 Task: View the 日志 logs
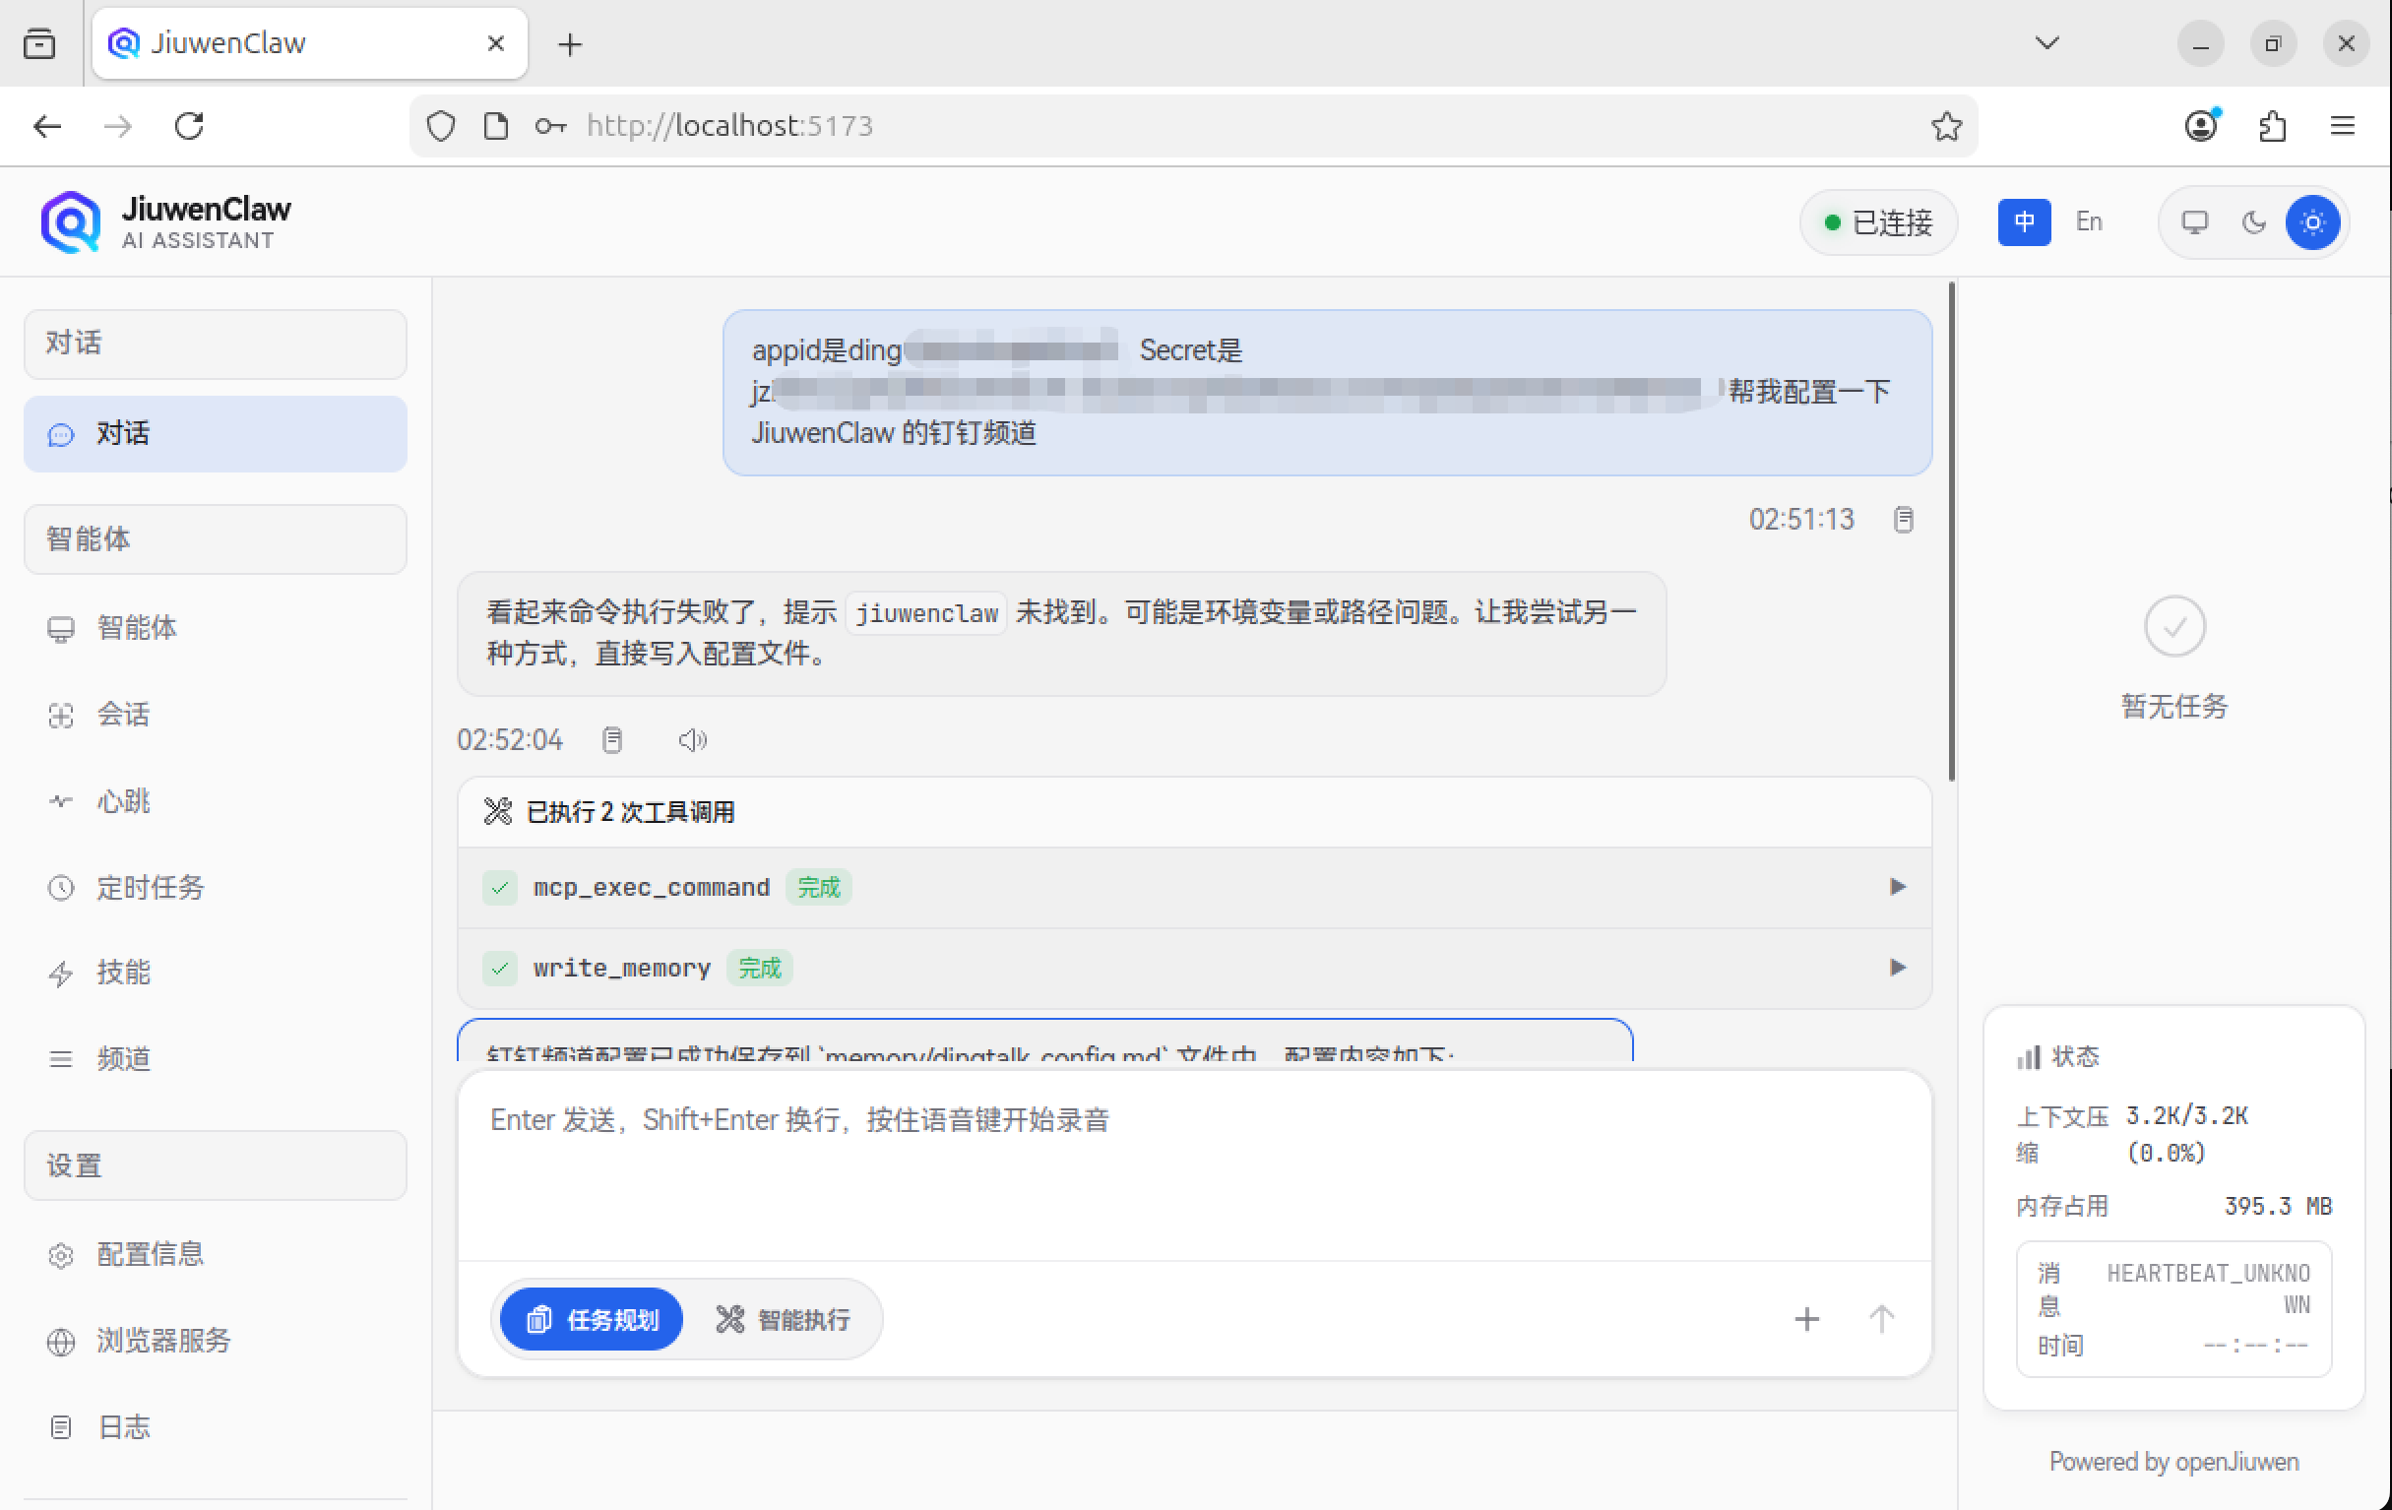click(x=122, y=1426)
